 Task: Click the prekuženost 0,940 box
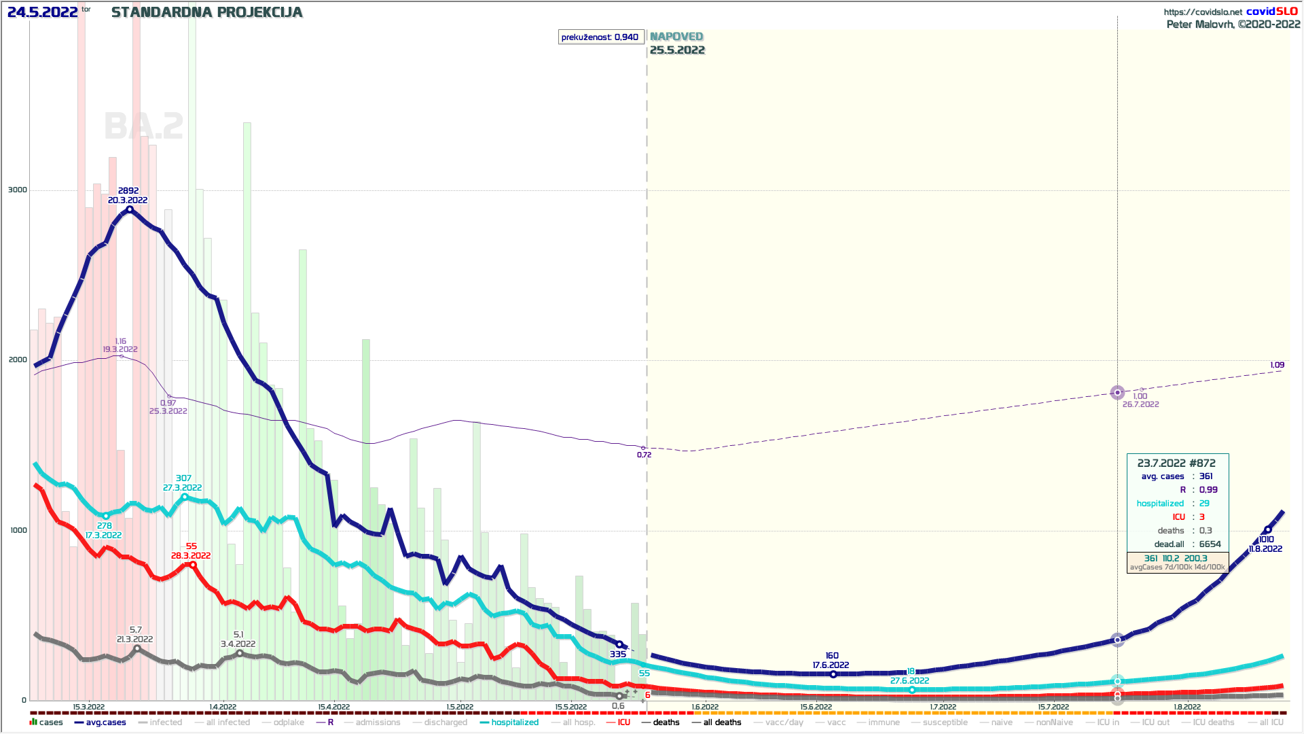[600, 37]
